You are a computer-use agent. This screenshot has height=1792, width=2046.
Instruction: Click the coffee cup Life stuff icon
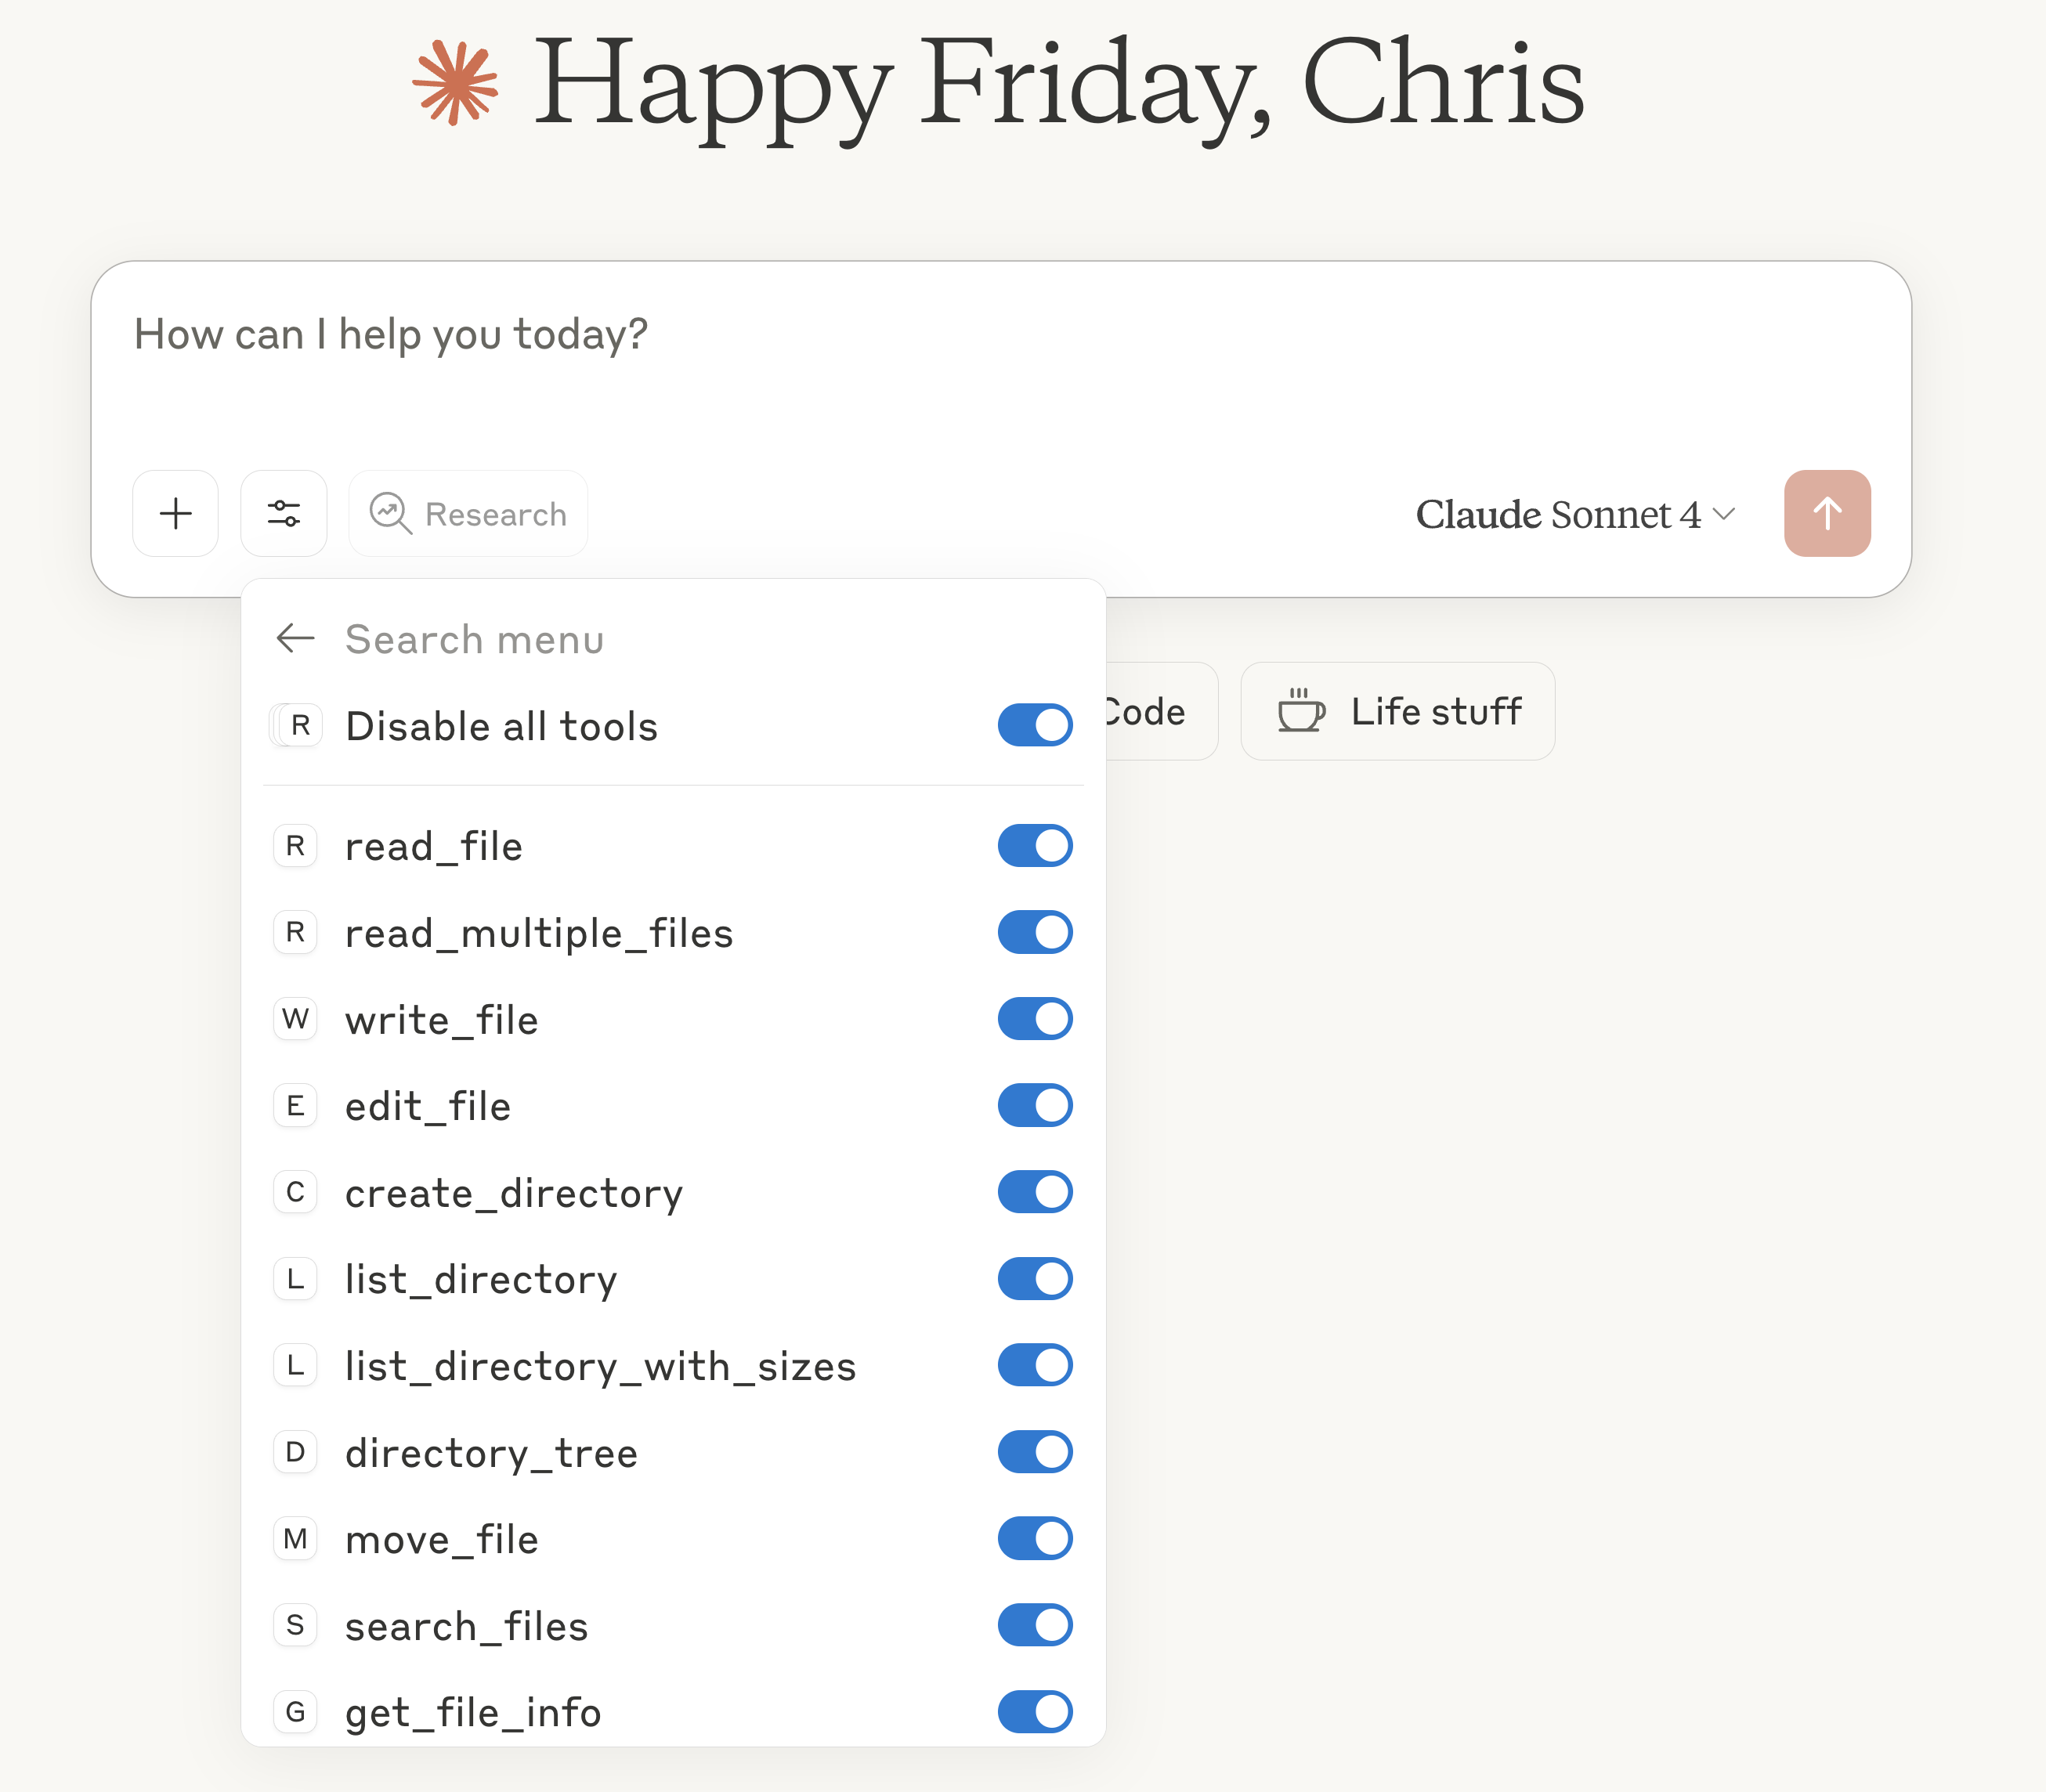(1301, 711)
